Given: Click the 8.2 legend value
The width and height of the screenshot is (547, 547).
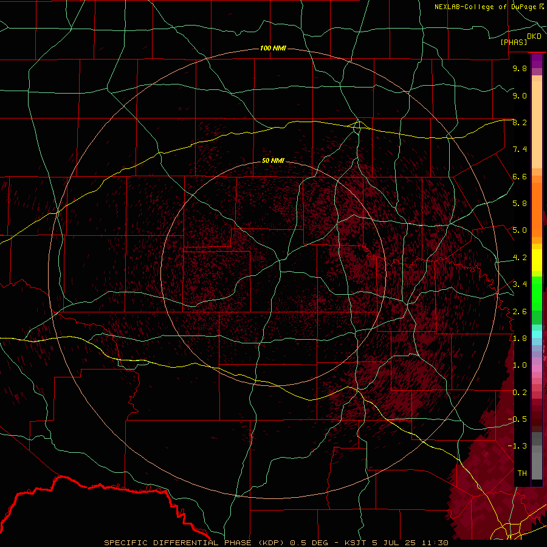Looking at the screenshot, I should click(x=520, y=122).
